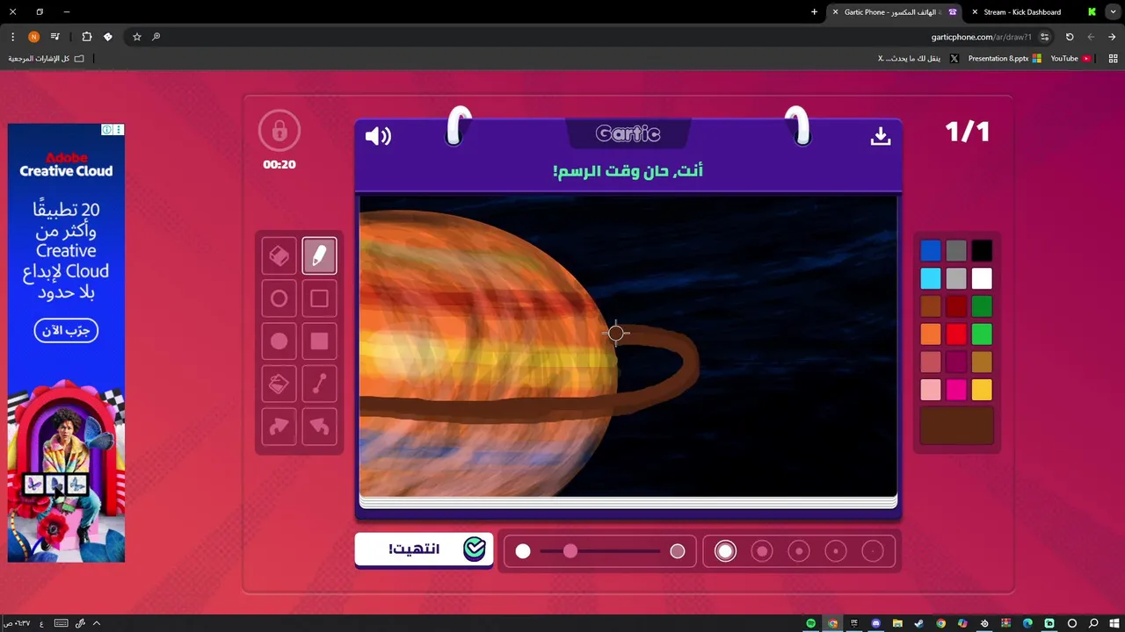The width and height of the screenshot is (1125, 632).
Task: Mute the game sound speaker icon
Action: tap(378, 136)
